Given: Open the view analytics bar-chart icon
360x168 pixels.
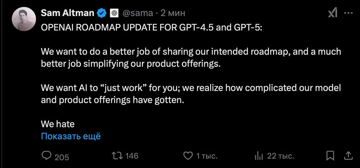Looking at the screenshot, I should (259, 156).
